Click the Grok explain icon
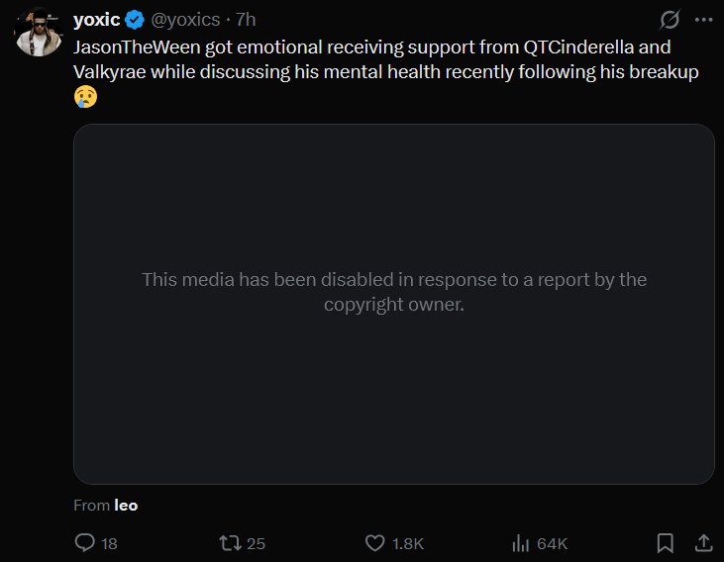This screenshot has height=562, width=724. pos(670,20)
